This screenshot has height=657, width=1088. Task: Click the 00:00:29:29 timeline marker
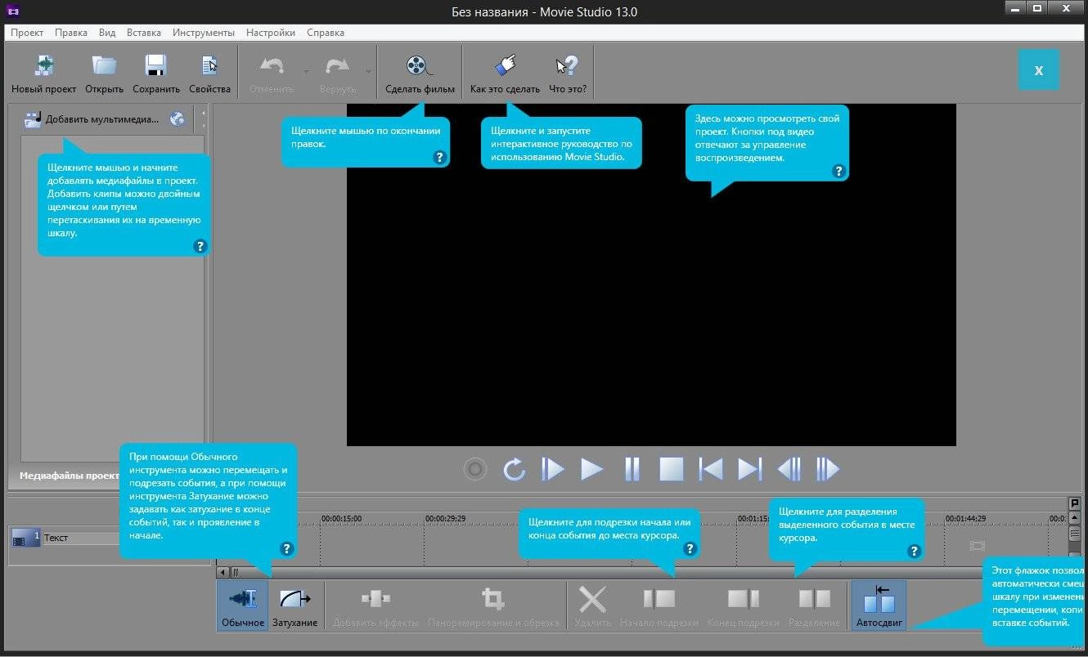[x=446, y=519]
